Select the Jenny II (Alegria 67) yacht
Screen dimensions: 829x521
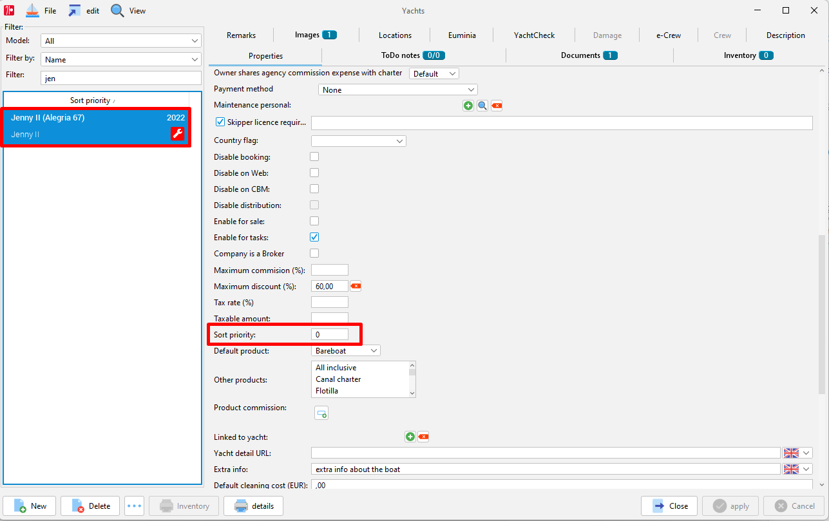(97, 126)
